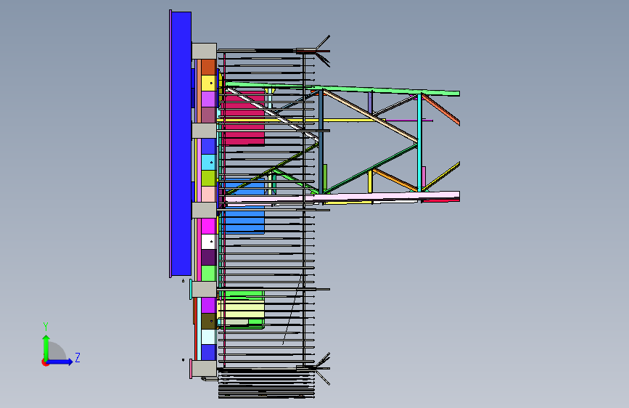Select the pale pink bottom beam of the truss
Viewport: 629px width, 408px height.
click(x=343, y=197)
